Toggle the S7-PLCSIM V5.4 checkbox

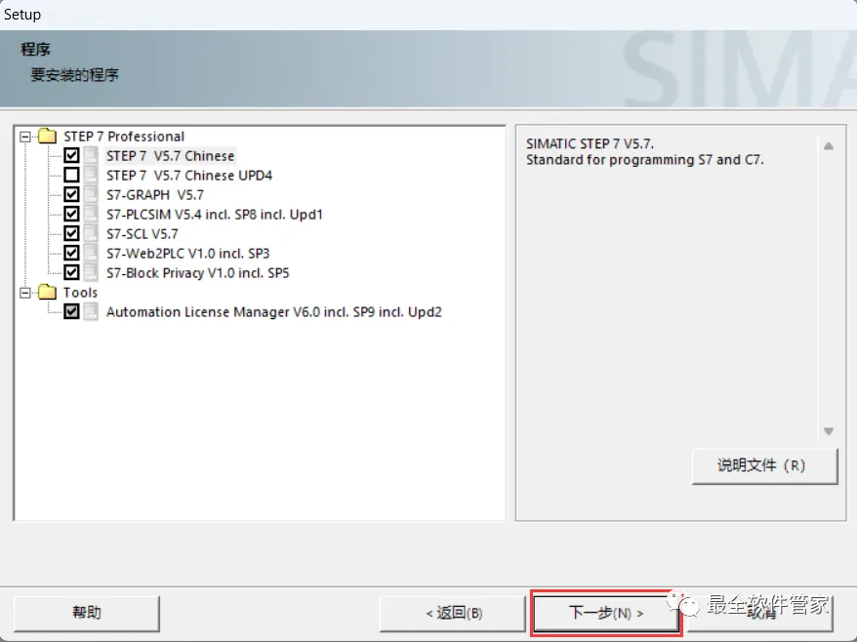click(x=71, y=214)
